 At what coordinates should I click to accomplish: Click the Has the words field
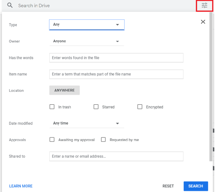[116, 58]
